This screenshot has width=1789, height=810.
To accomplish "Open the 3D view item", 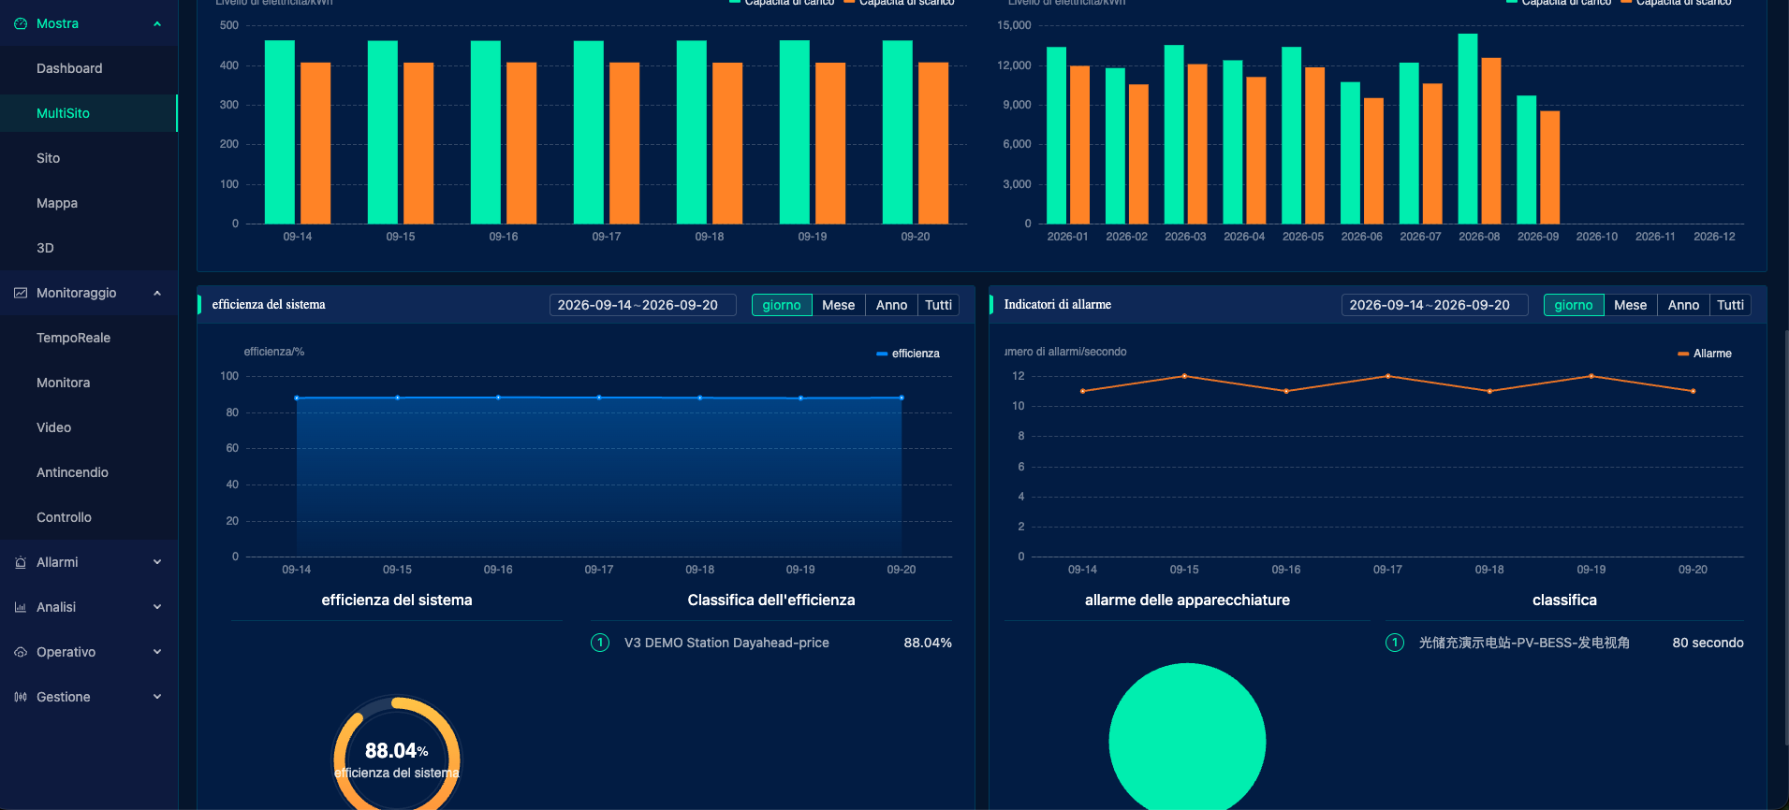I will 89,248.
